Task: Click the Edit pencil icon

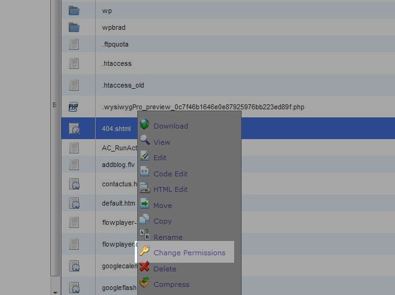Action: point(144,157)
